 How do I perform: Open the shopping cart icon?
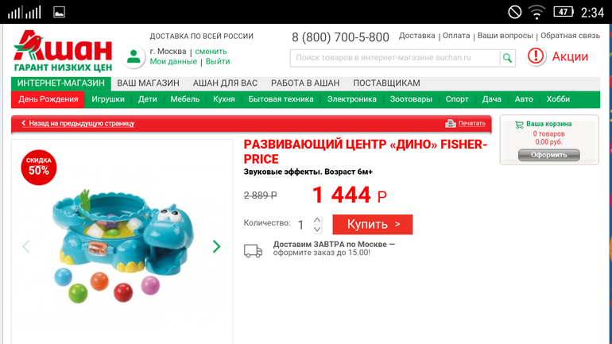pos(519,125)
